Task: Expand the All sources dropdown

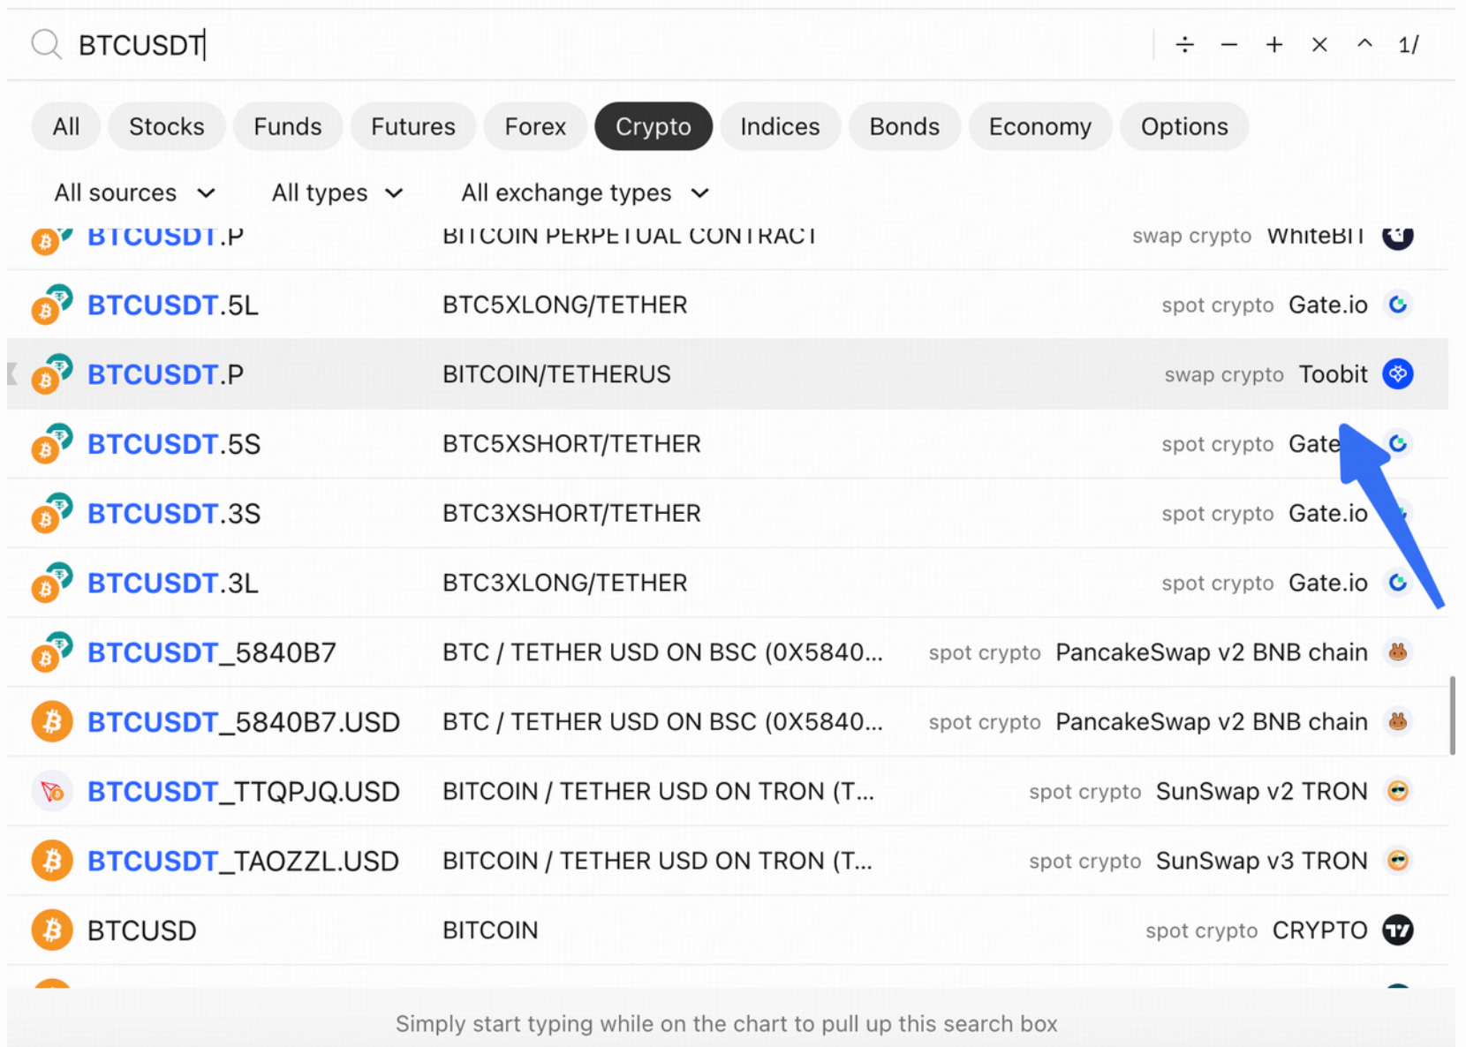Action: (134, 193)
